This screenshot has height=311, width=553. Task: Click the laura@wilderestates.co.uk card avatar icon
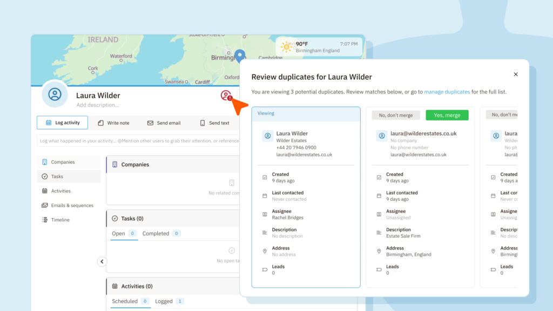[x=382, y=136]
